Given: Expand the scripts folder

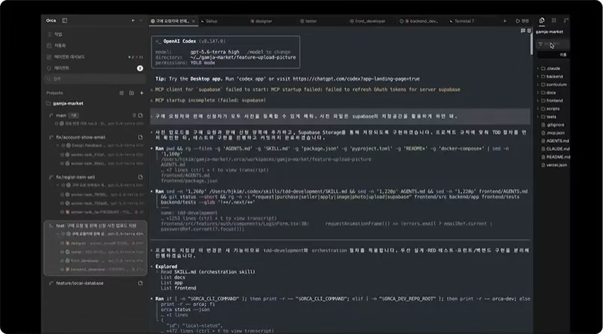Looking at the screenshot, I should click(x=552, y=108).
